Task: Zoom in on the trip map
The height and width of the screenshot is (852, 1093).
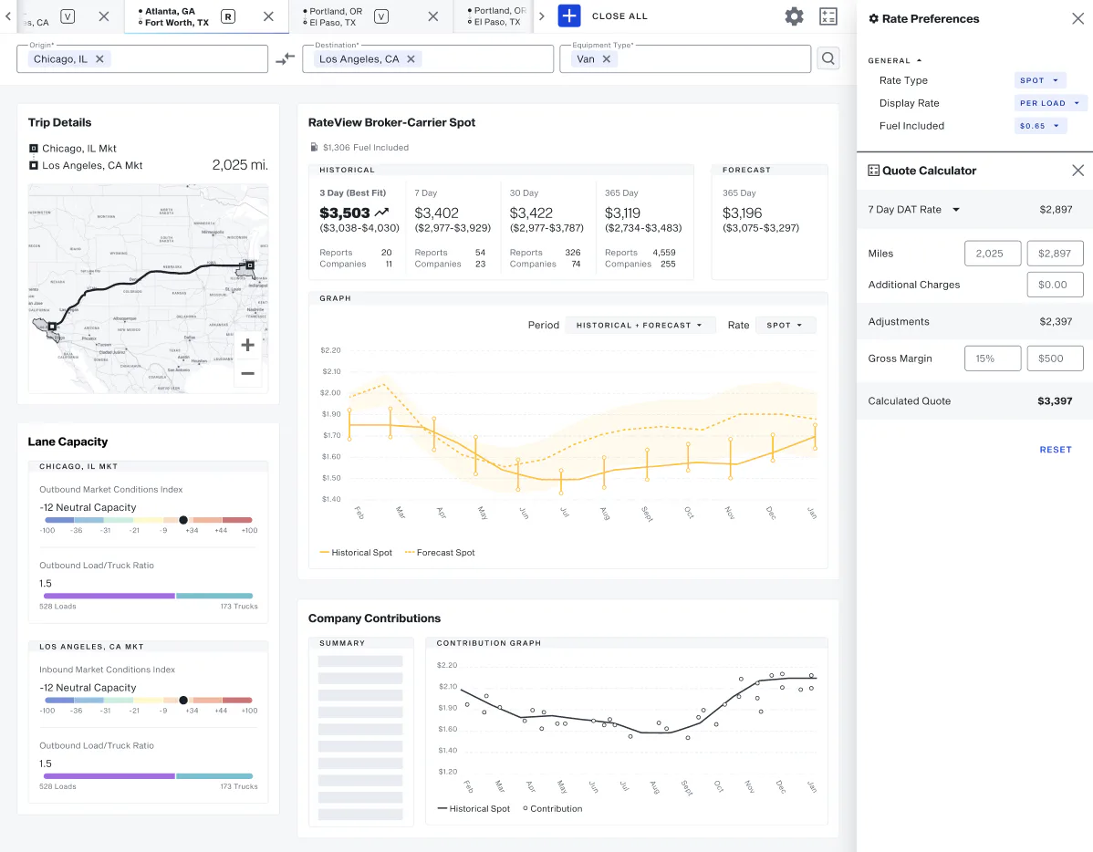Action: pyautogui.click(x=247, y=345)
